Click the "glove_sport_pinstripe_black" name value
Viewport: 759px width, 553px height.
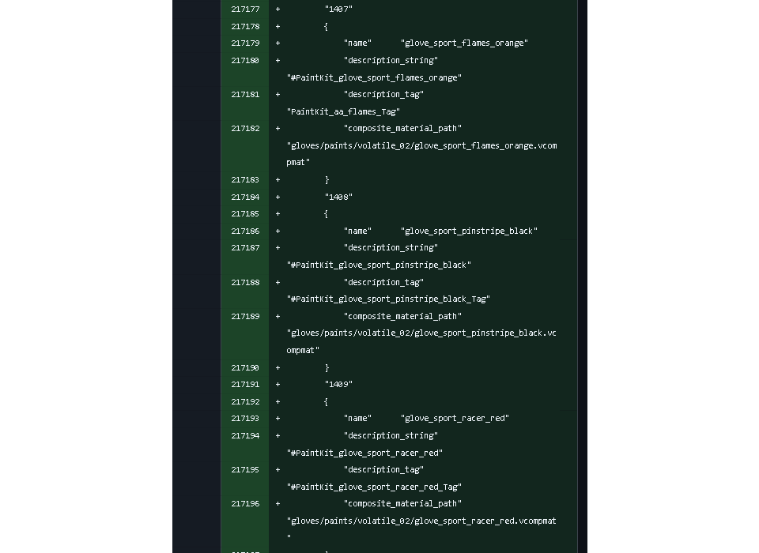[x=469, y=231]
